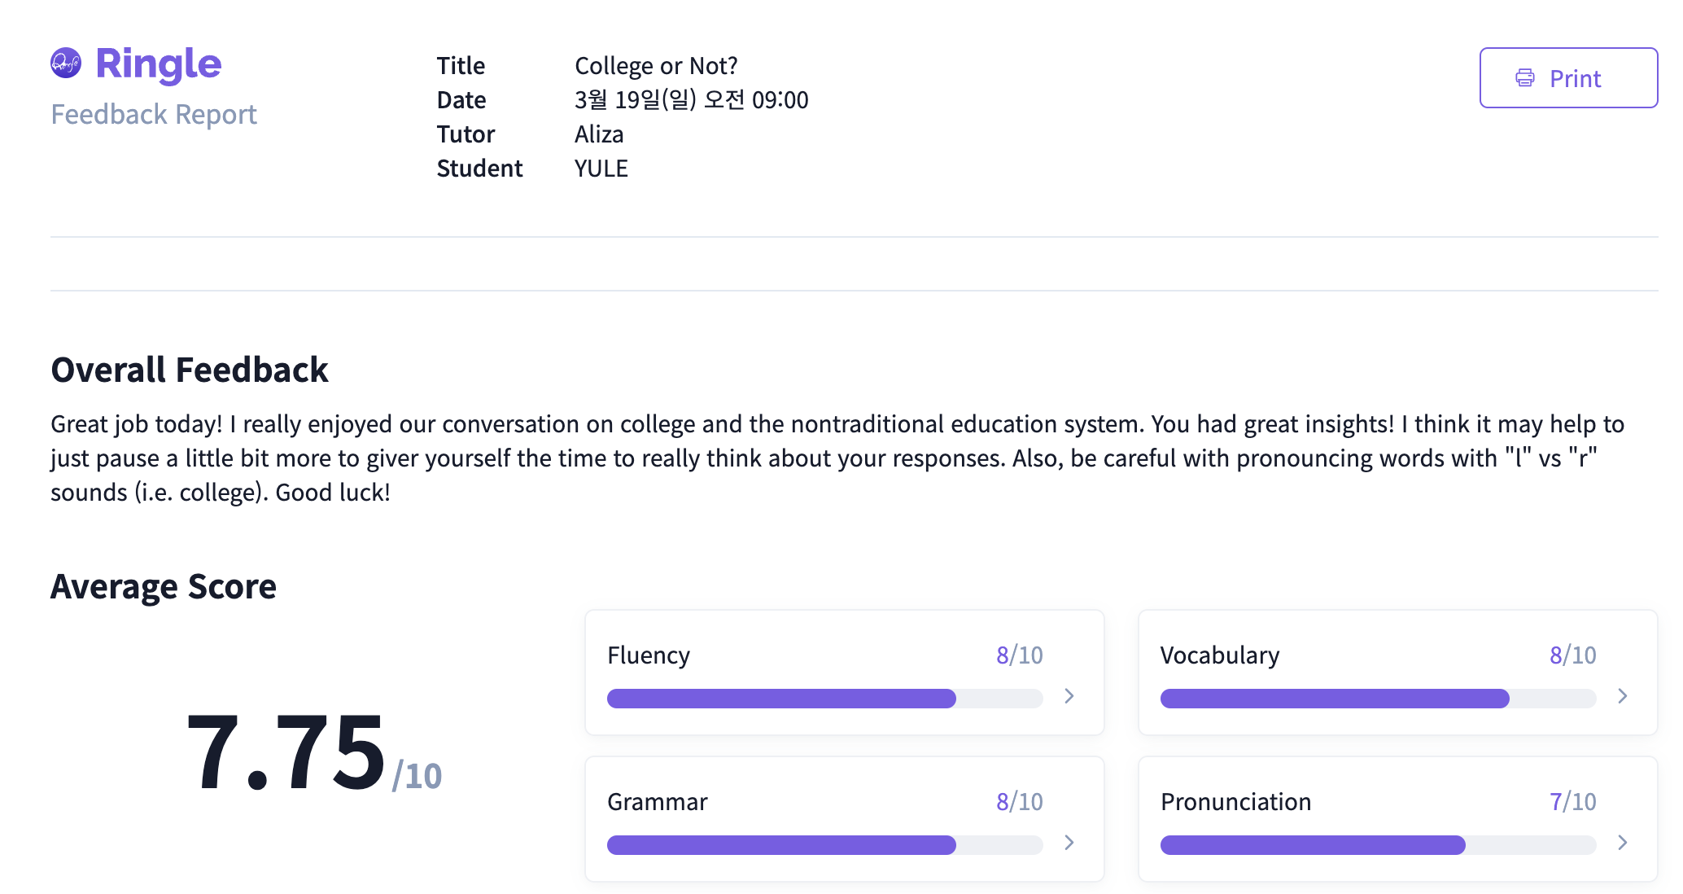Expand the Grammar score chevron
Image resolution: width=1683 pixels, height=894 pixels.
tap(1069, 842)
